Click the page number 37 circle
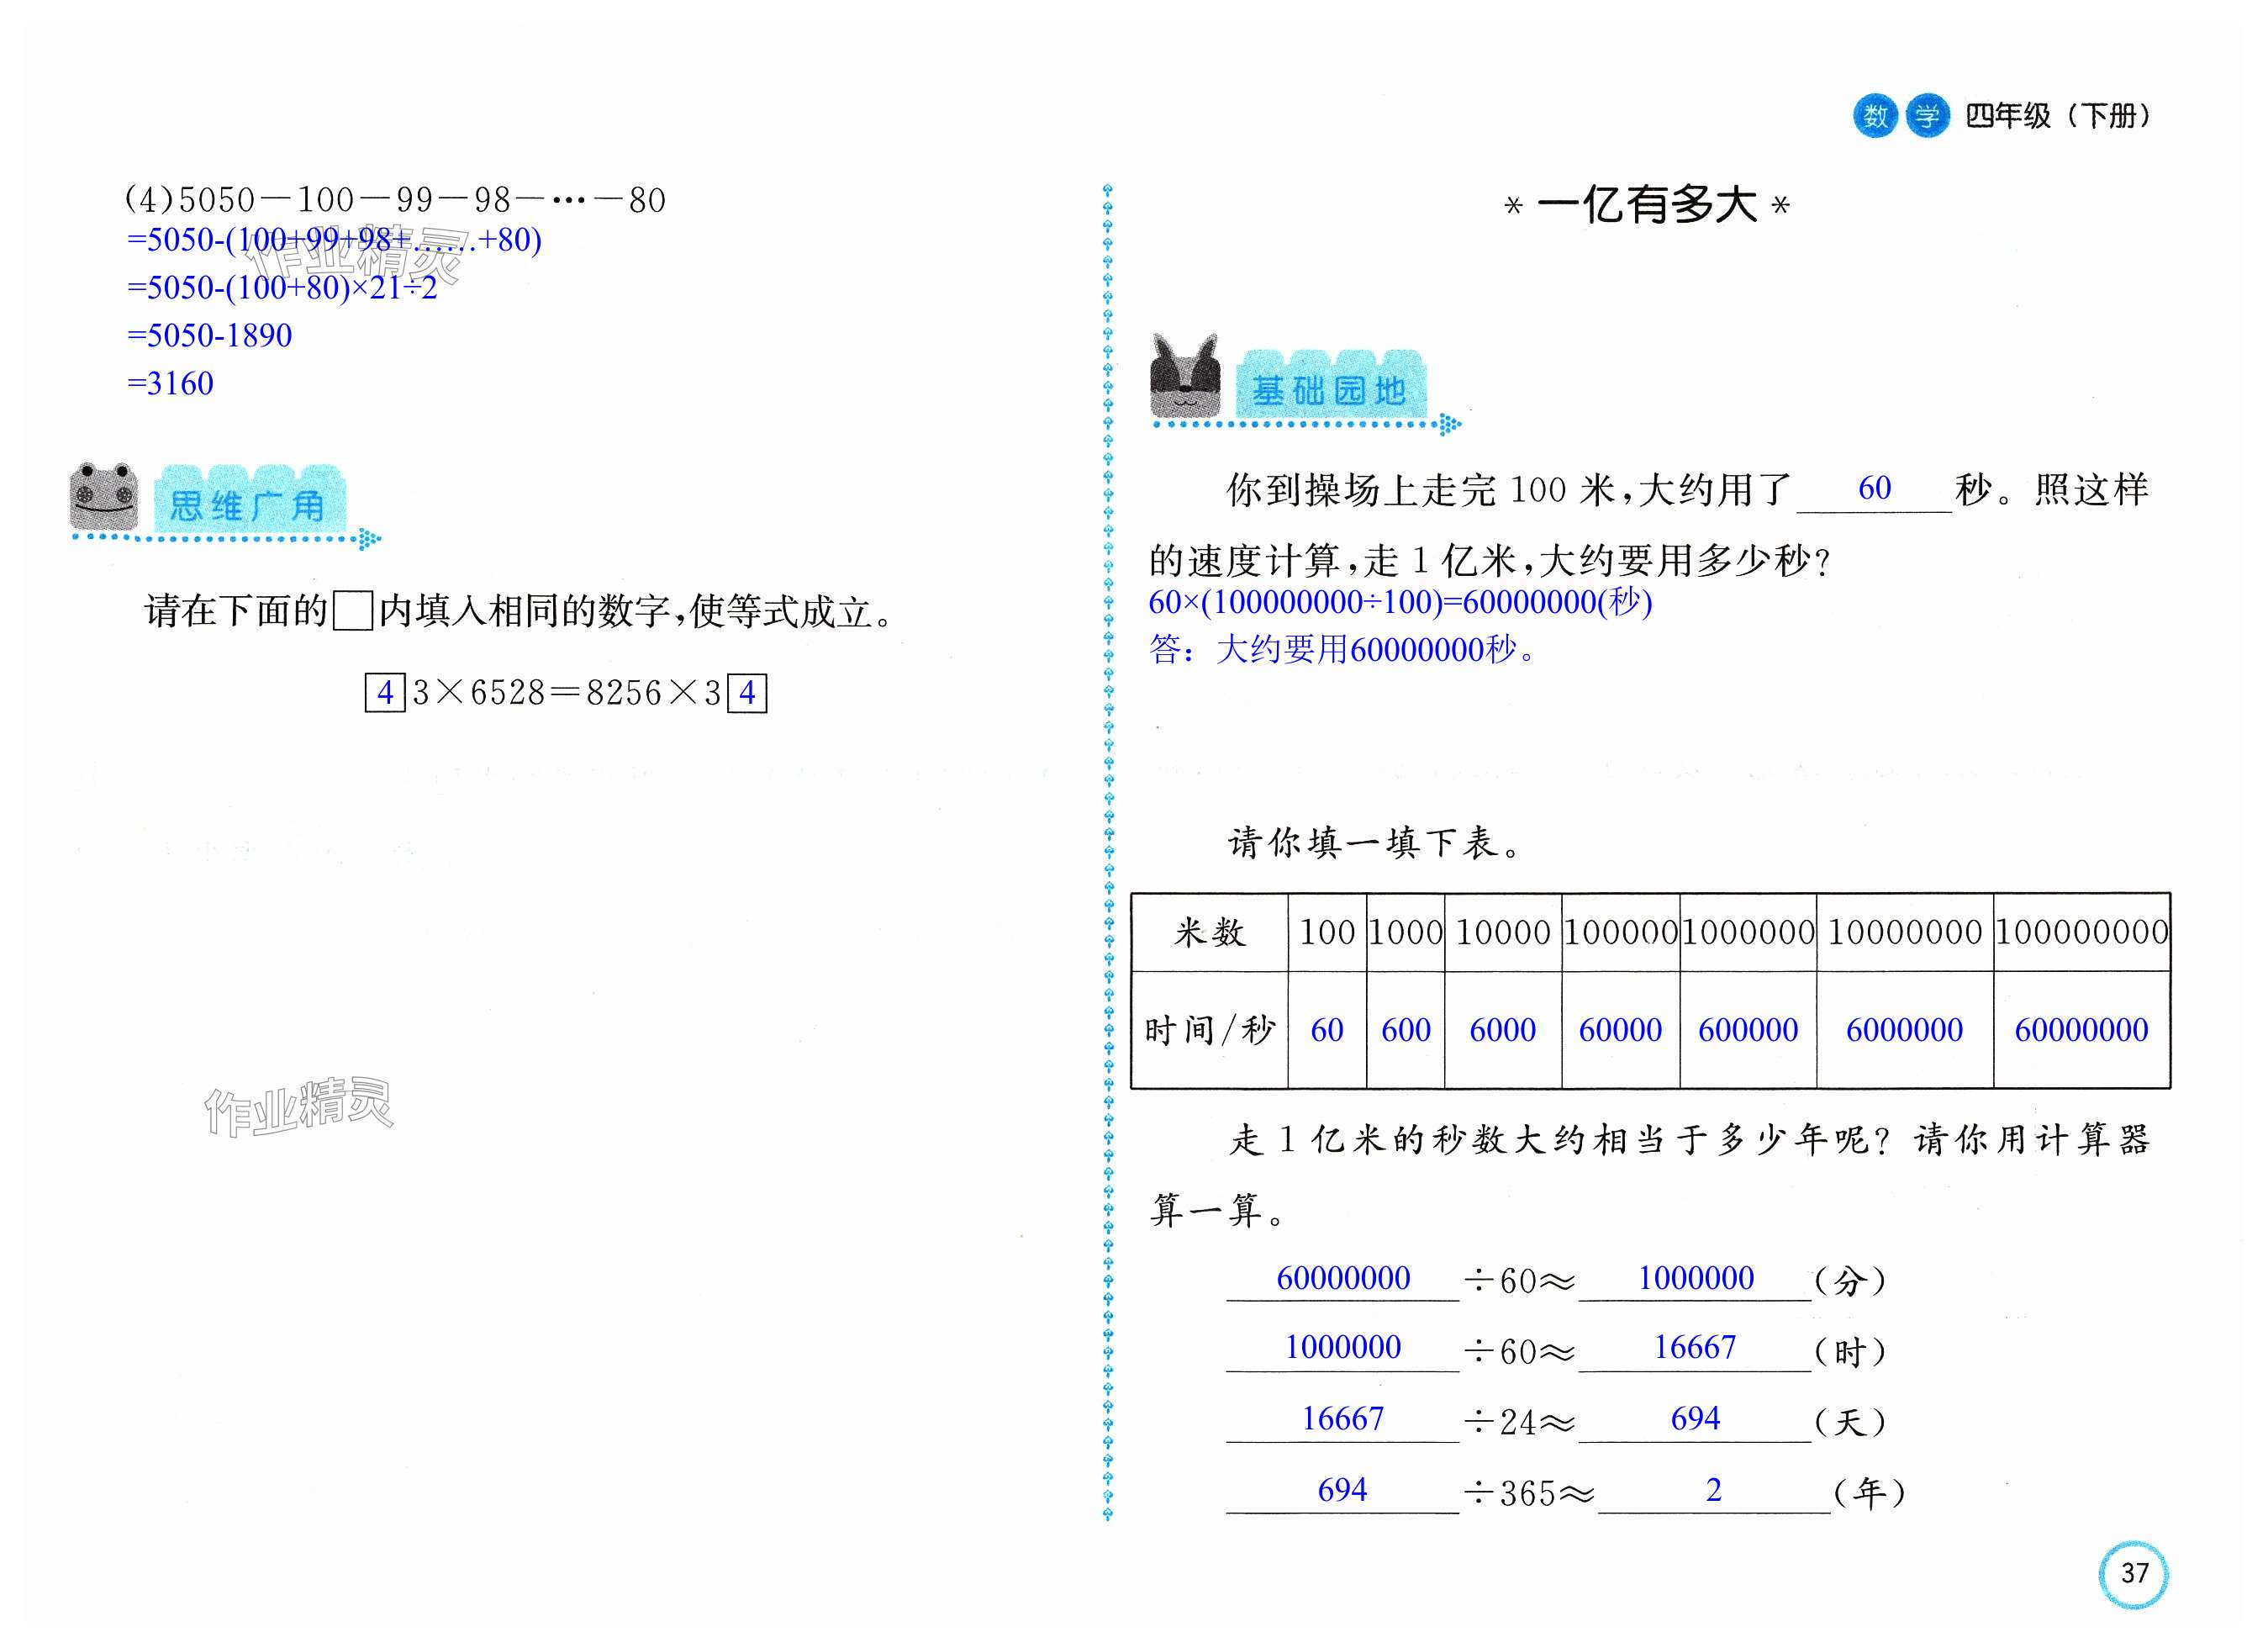This screenshot has height=1648, width=2268. click(2134, 1573)
